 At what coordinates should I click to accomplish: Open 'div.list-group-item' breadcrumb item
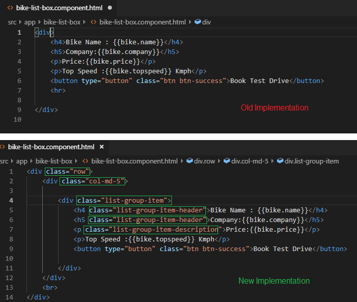311,161
